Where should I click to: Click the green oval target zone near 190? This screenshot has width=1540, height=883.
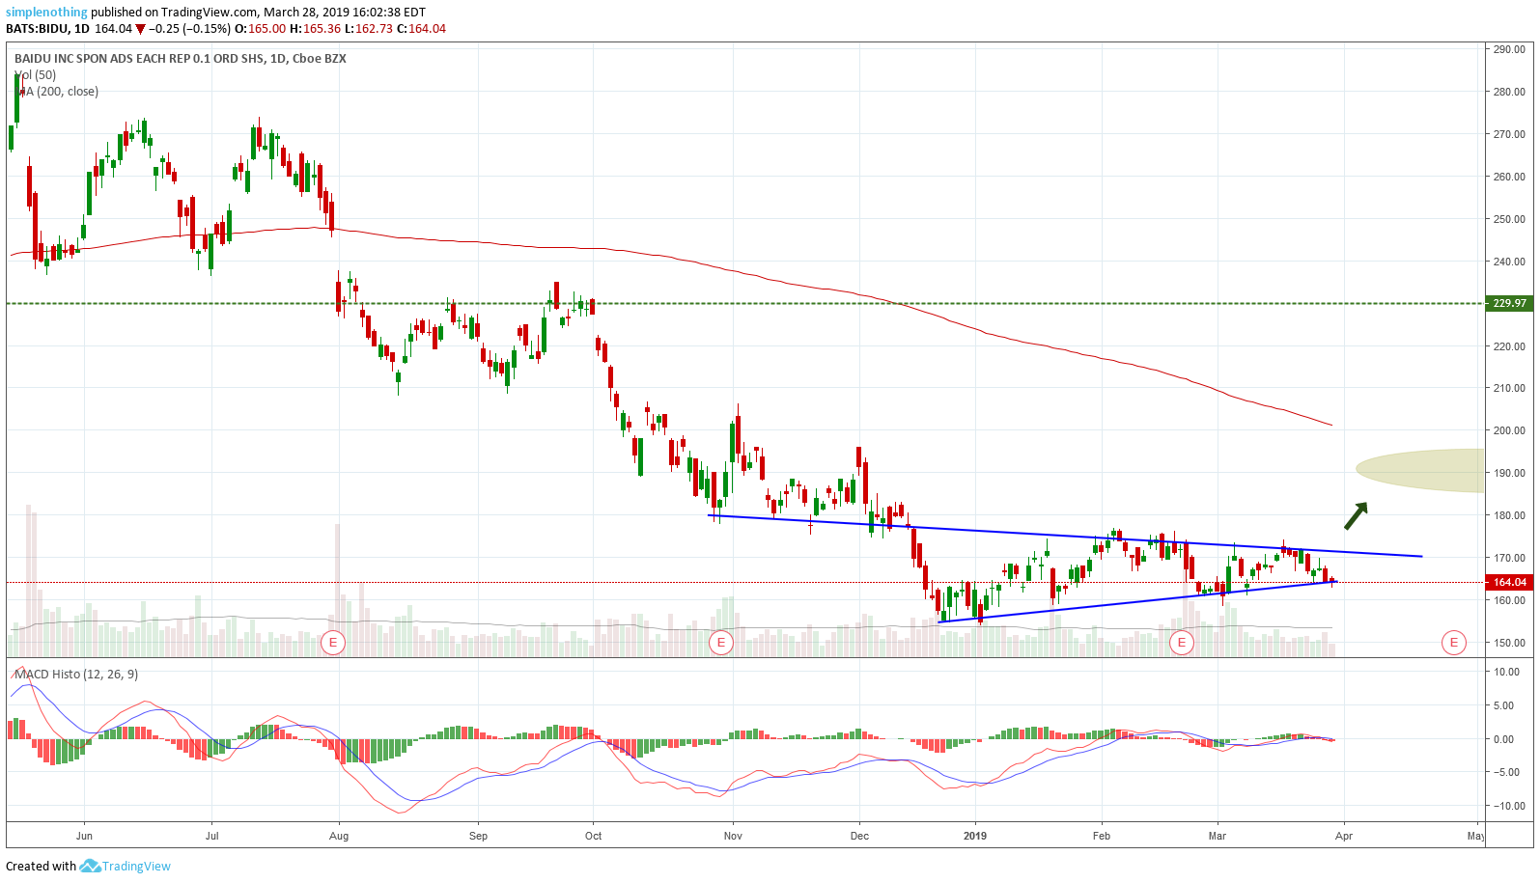tap(1420, 471)
